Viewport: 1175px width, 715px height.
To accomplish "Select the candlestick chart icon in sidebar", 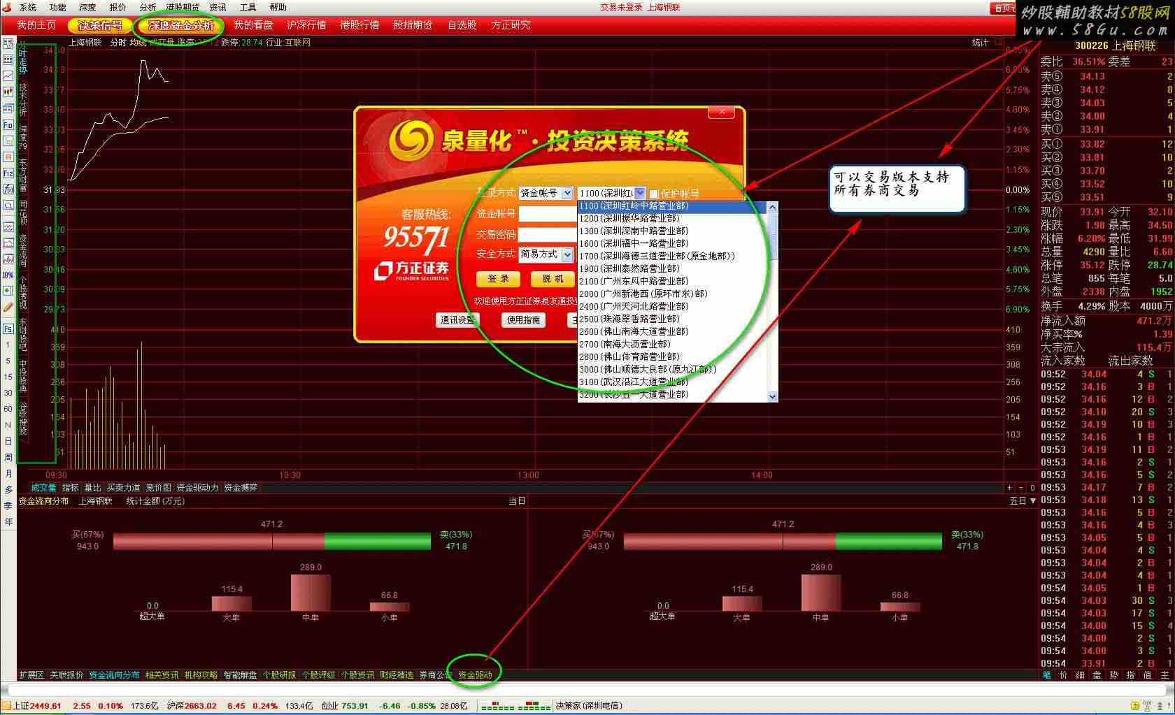I will 8,92.
